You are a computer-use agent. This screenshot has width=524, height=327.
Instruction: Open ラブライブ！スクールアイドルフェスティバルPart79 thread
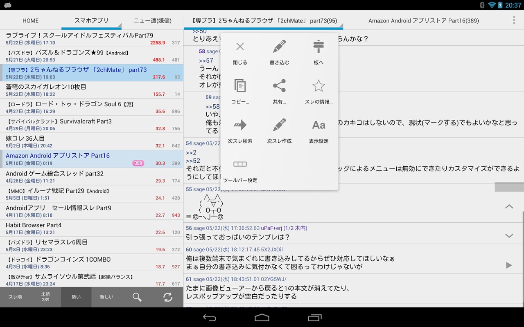coord(92,38)
